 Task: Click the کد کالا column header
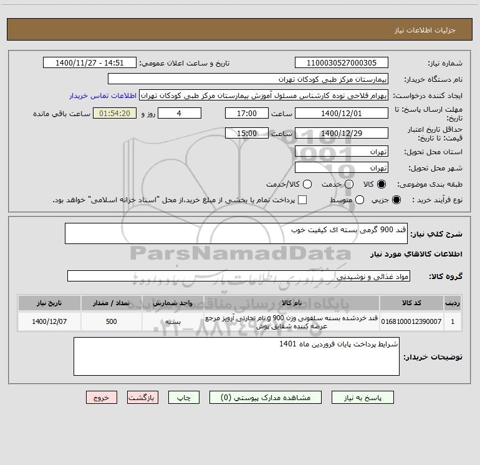(x=411, y=303)
